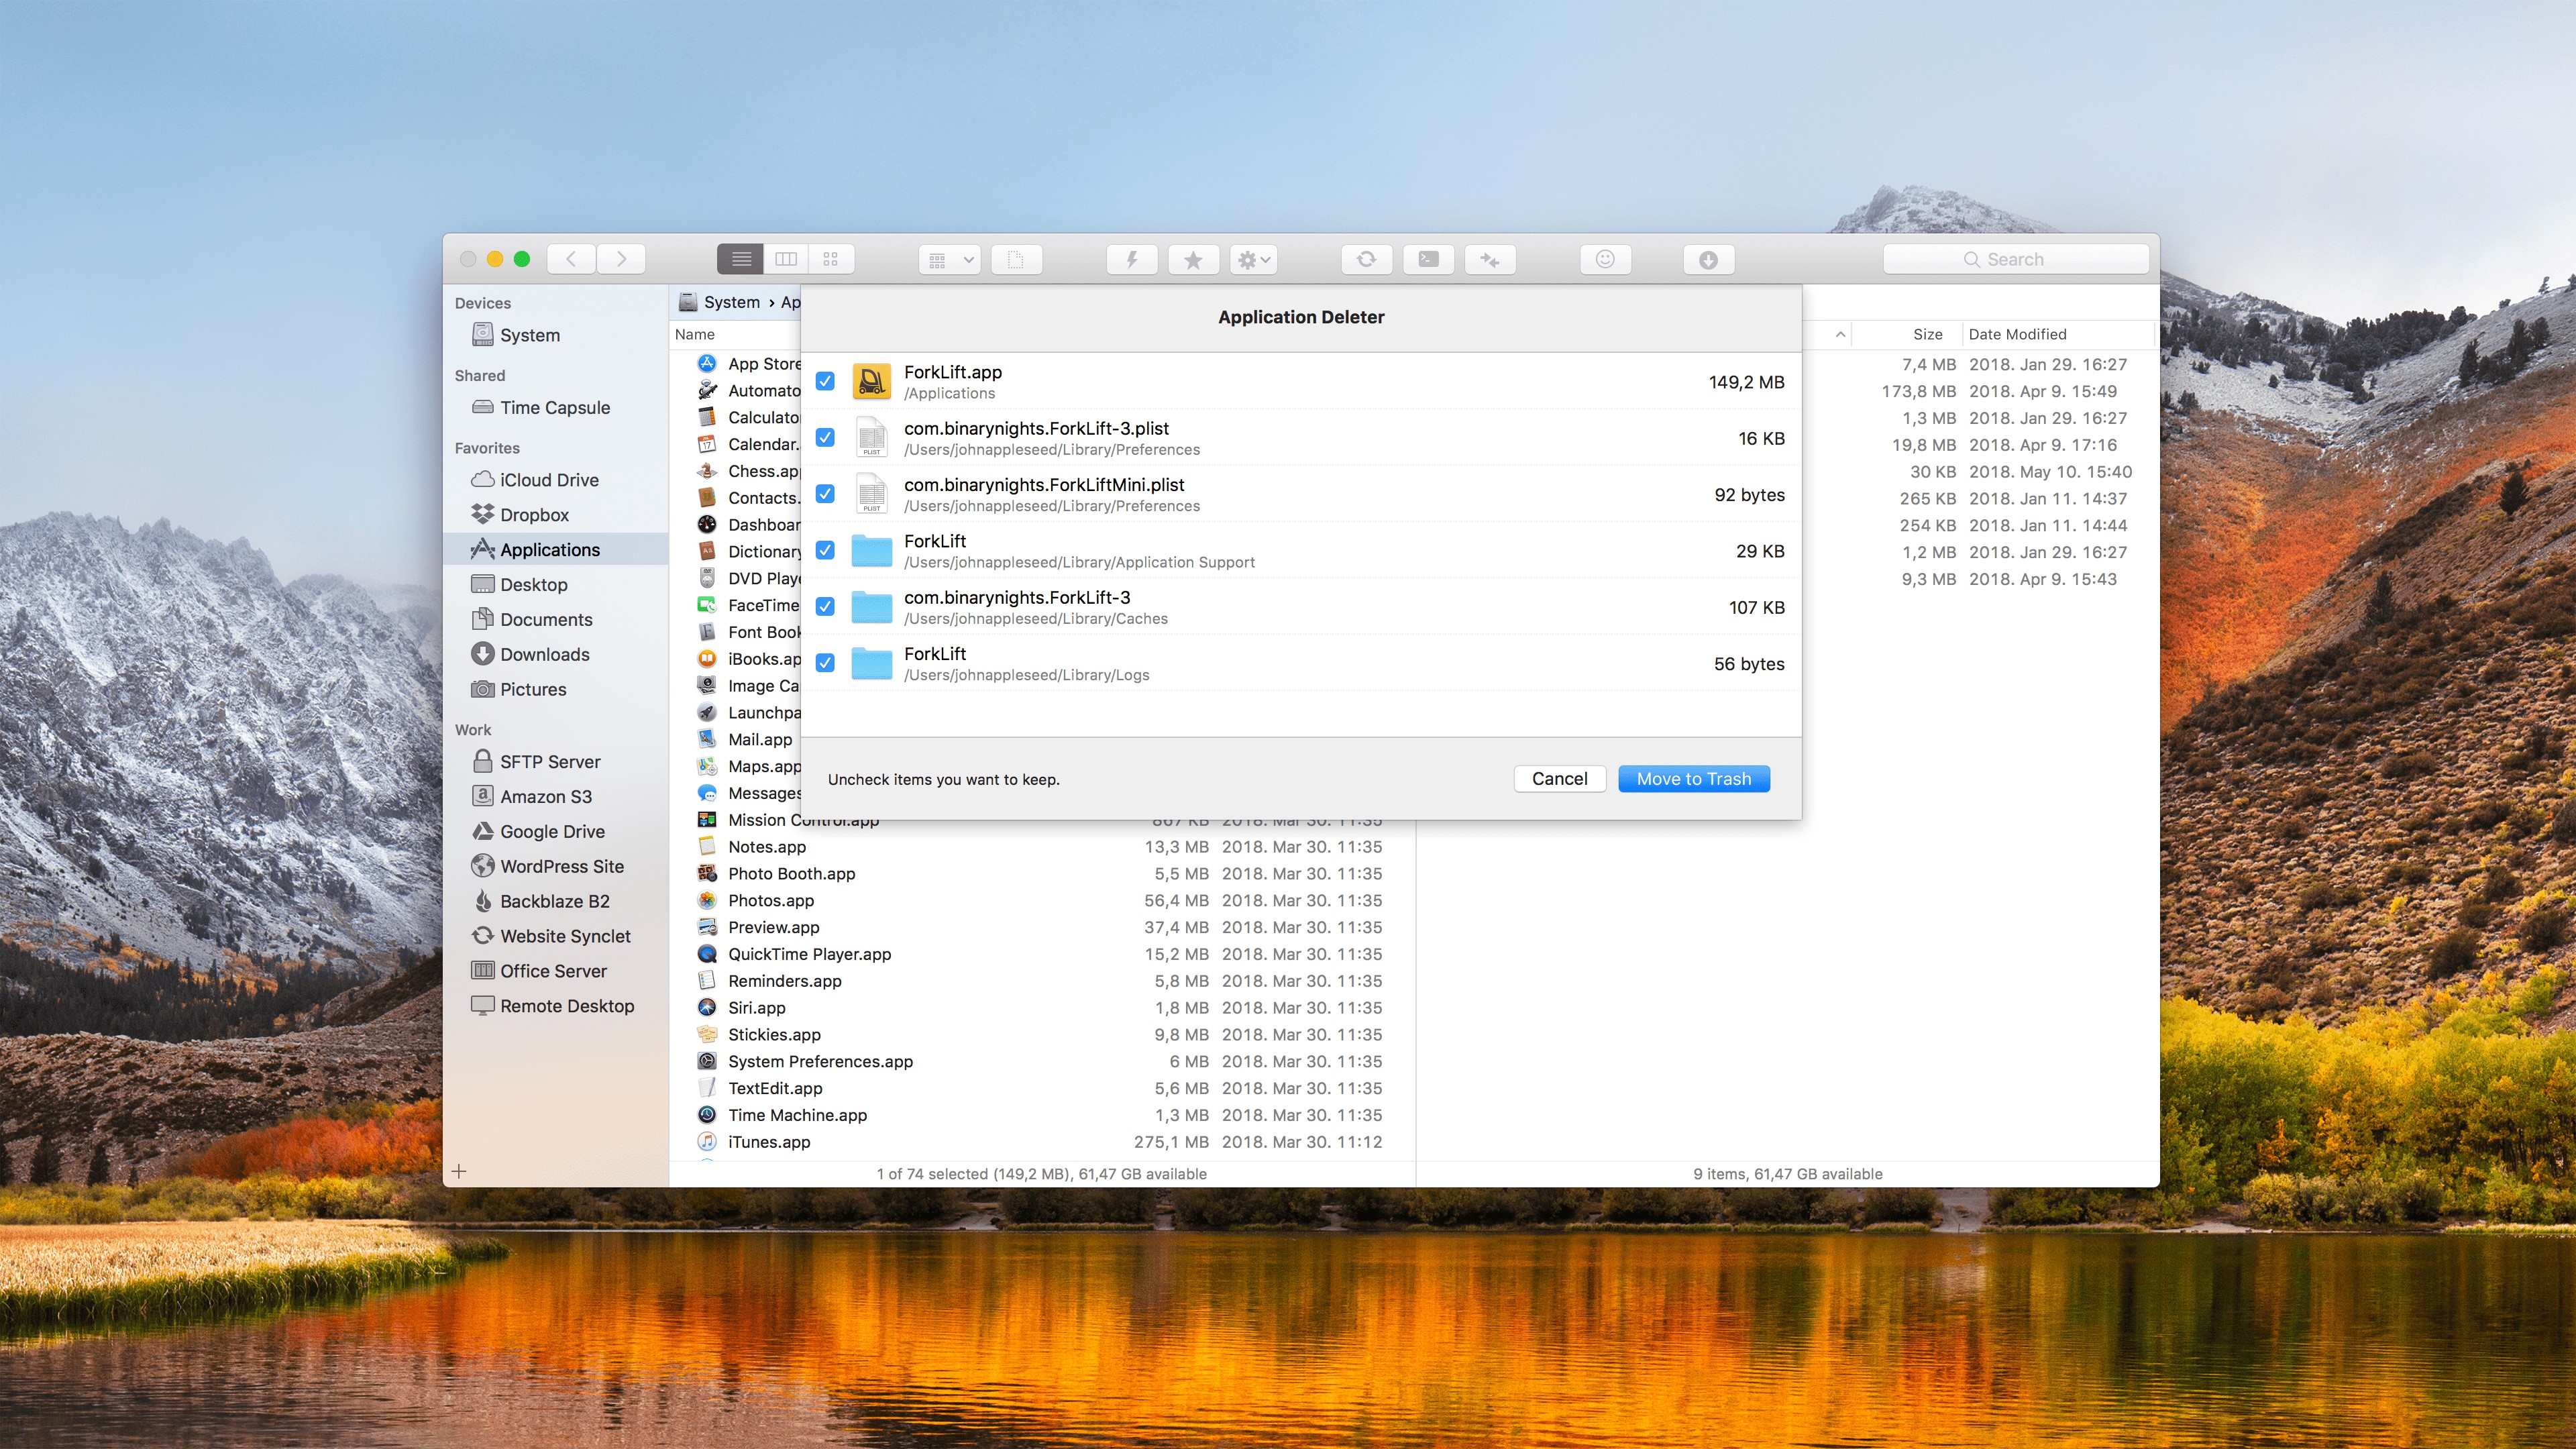Click the Cancel button

tap(1559, 778)
